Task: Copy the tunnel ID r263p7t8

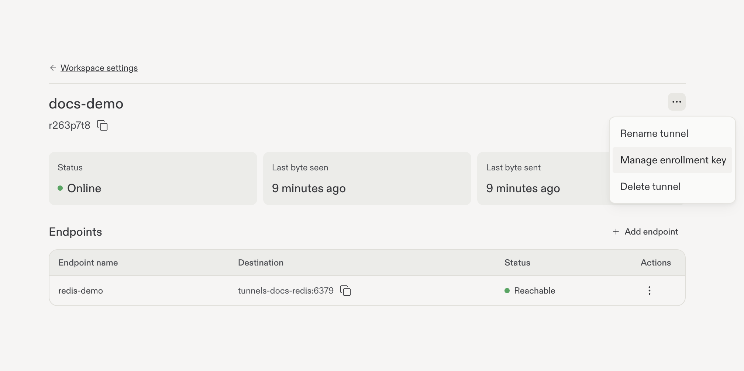Action: coord(102,125)
